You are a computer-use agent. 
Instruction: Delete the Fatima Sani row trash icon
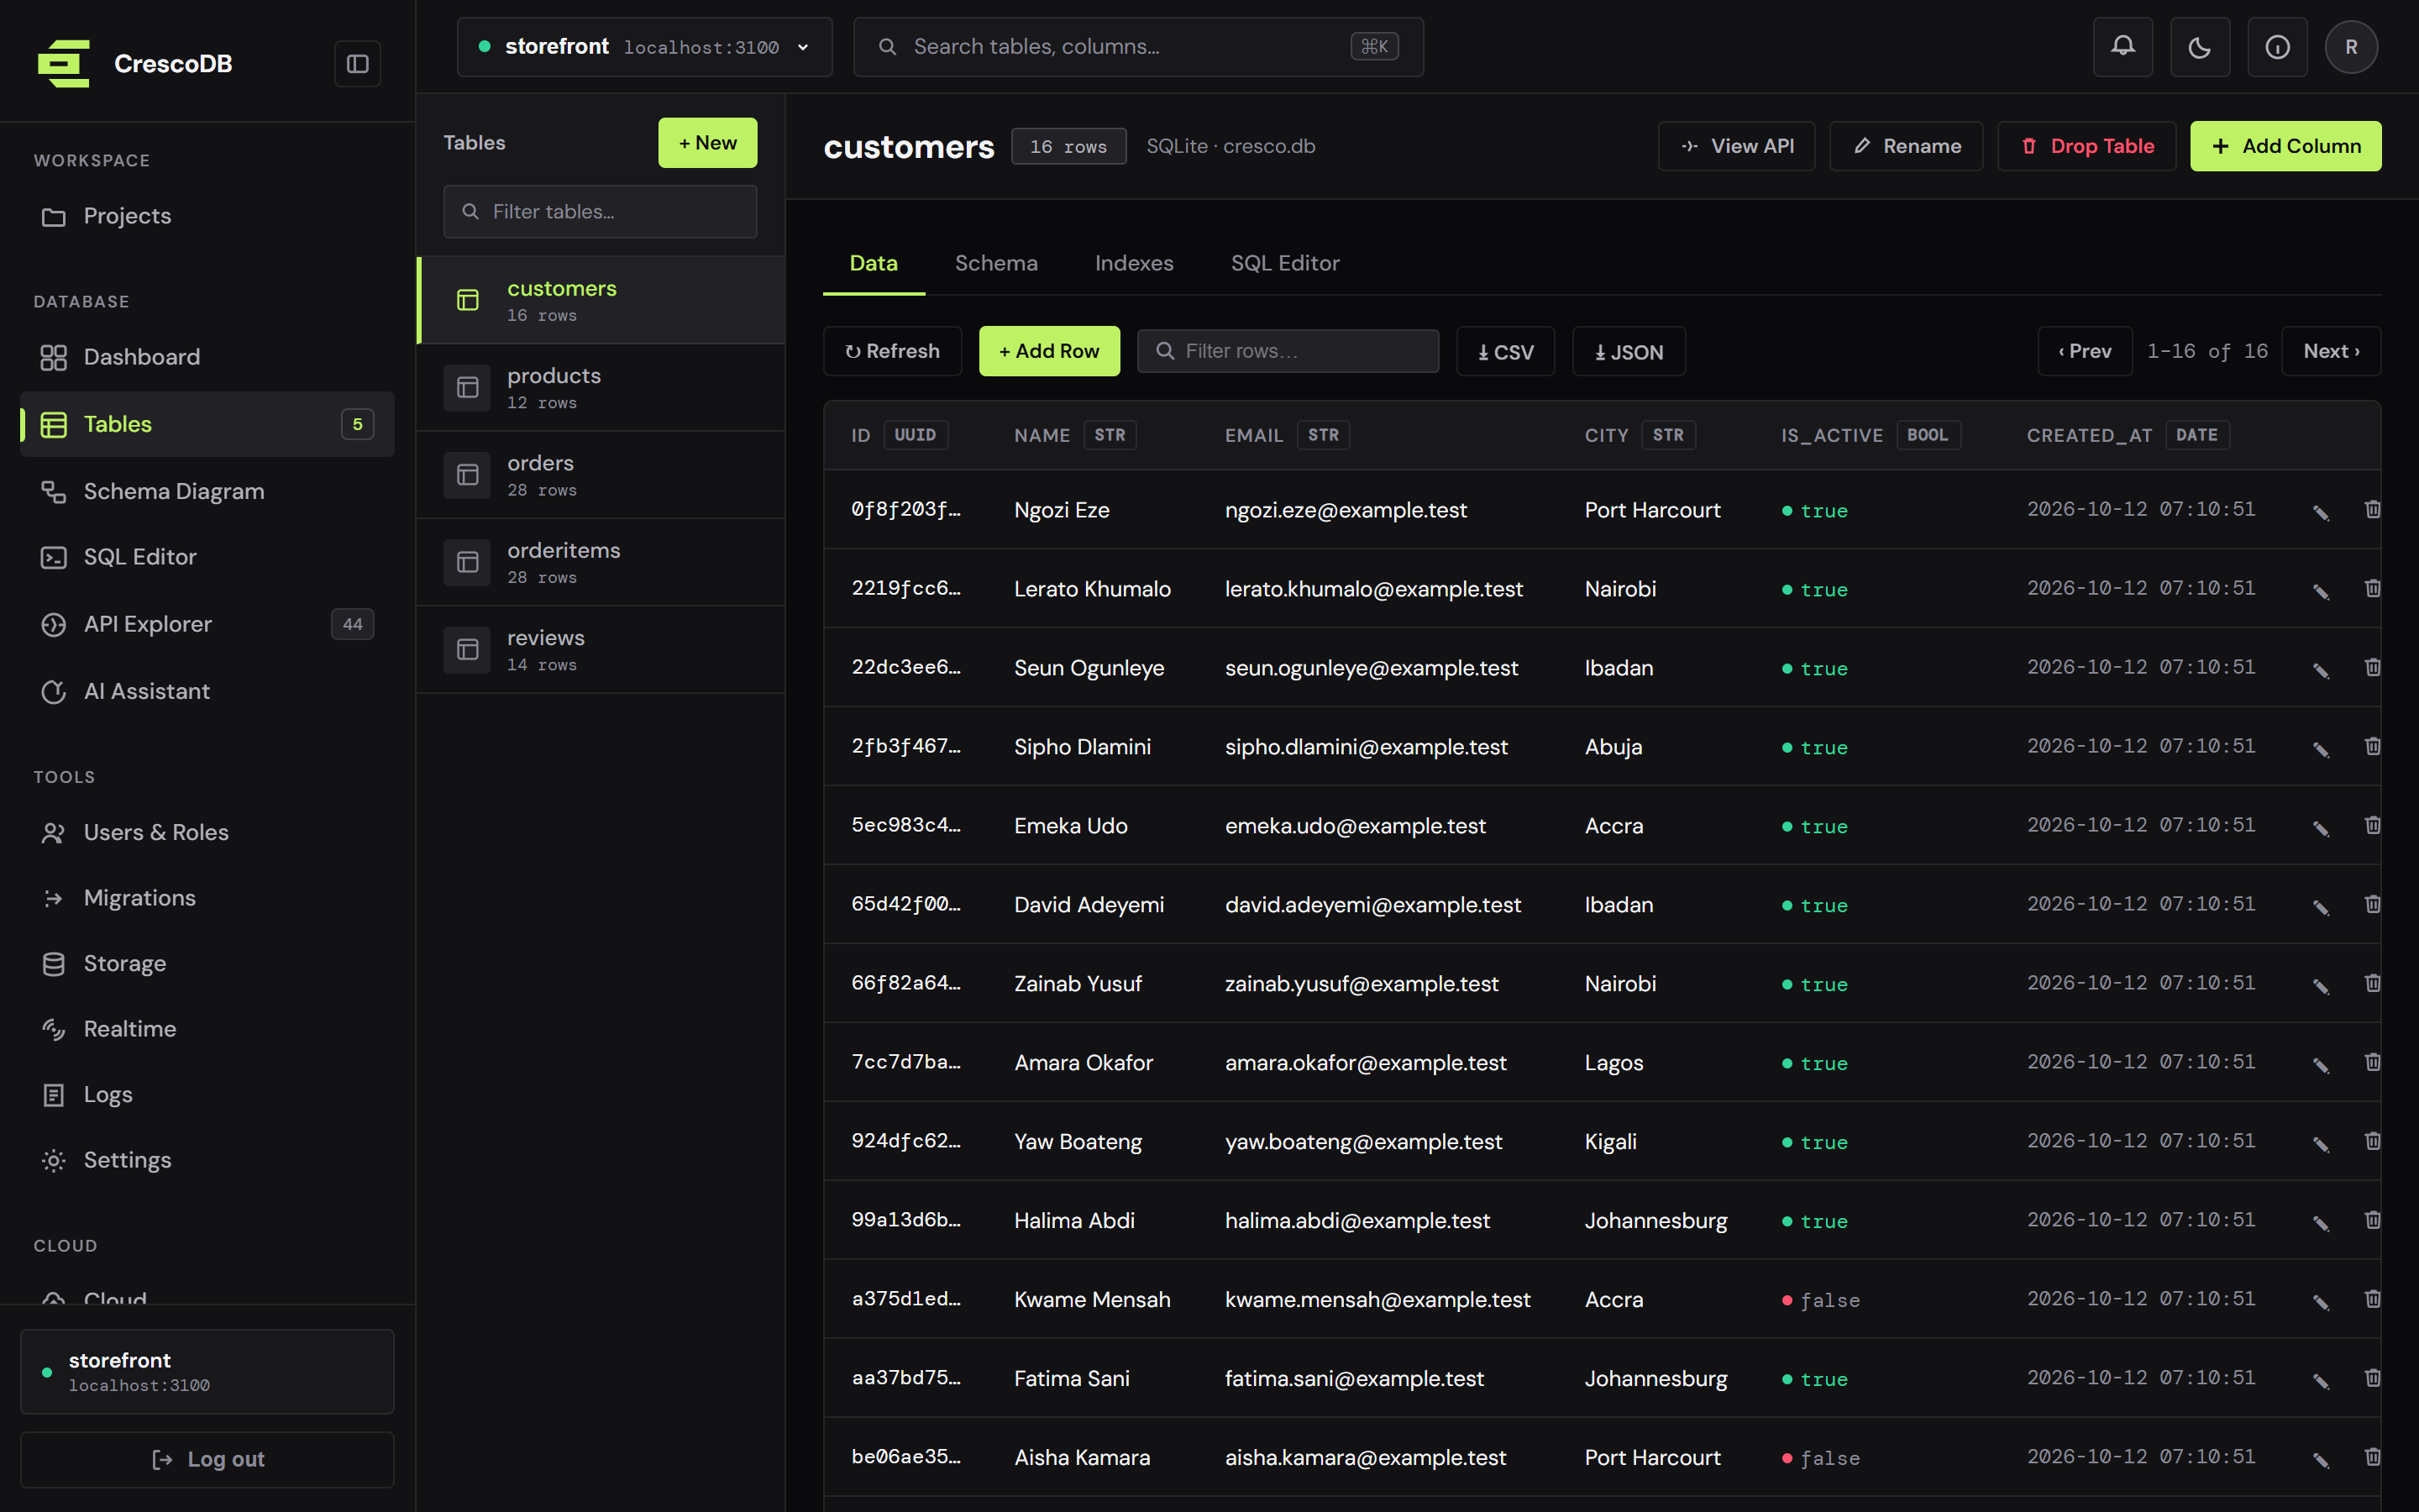coord(2372,1378)
